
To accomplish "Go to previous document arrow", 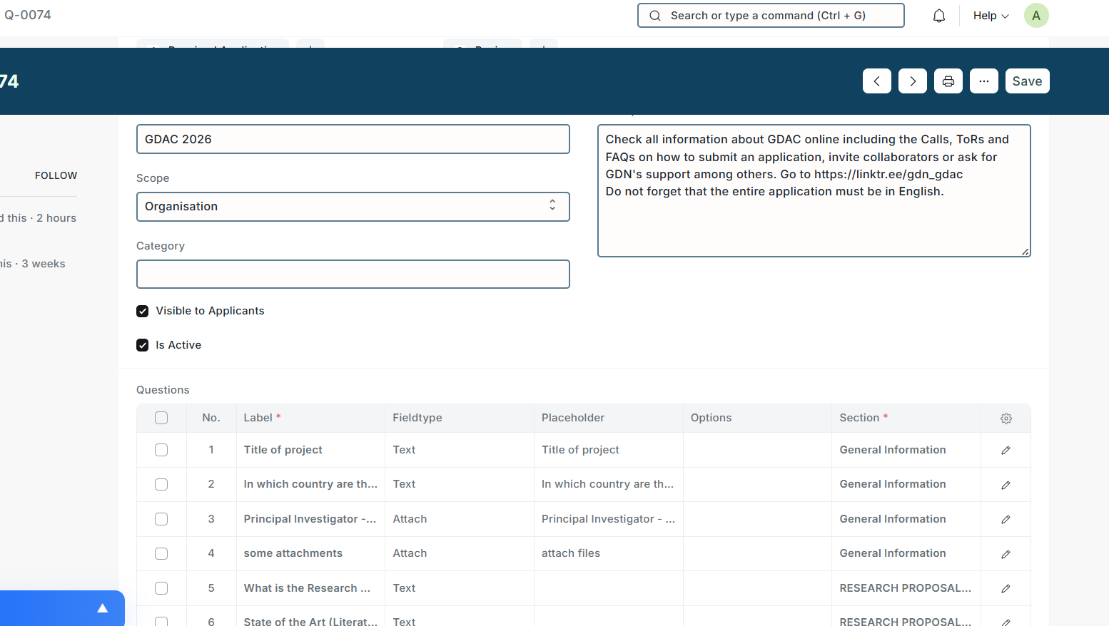I will point(876,81).
